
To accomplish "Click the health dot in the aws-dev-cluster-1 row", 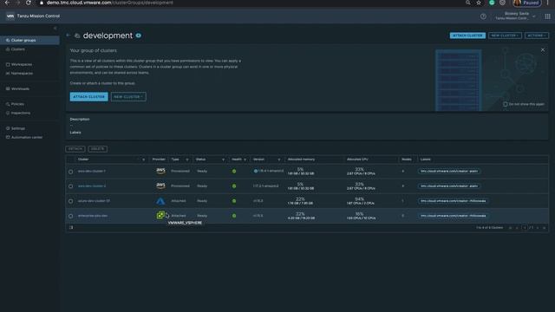I will pyautogui.click(x=234, y=172).
